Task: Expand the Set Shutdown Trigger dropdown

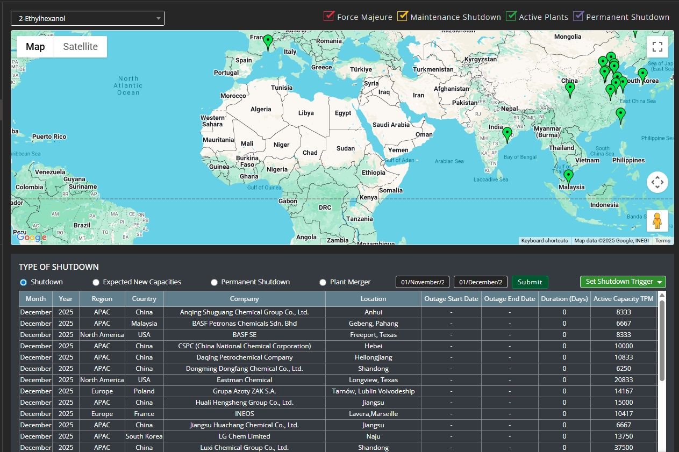Action: coord(623,282)
